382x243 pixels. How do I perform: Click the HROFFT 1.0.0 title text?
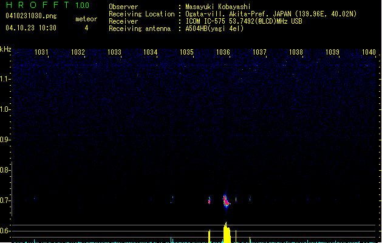click(47, 5)
